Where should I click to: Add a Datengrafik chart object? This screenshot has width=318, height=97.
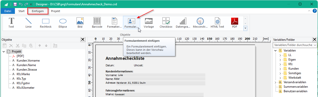(183, 23)
